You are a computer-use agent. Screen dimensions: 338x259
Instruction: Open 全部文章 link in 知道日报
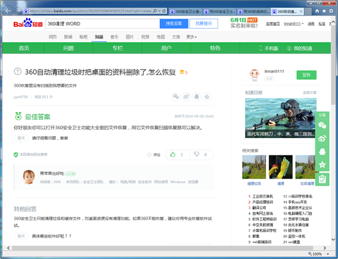309,92
